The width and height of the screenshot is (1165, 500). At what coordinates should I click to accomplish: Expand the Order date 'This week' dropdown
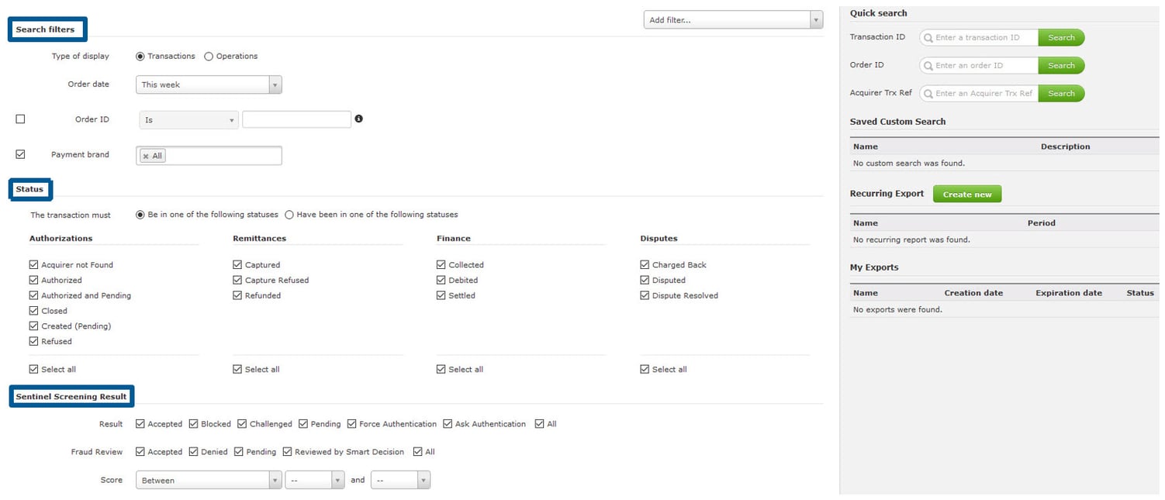point(209,84)
